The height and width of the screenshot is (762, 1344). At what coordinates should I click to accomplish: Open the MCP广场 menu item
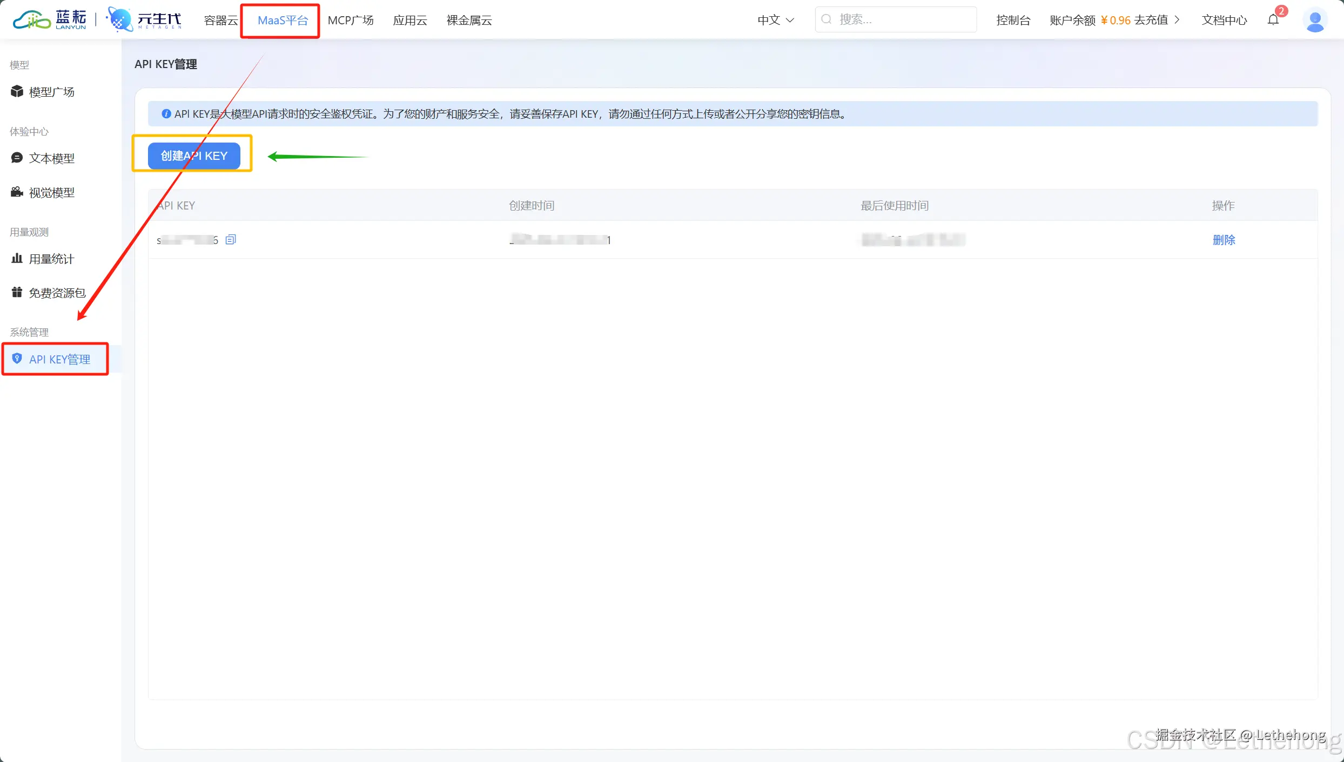[351, 21]
